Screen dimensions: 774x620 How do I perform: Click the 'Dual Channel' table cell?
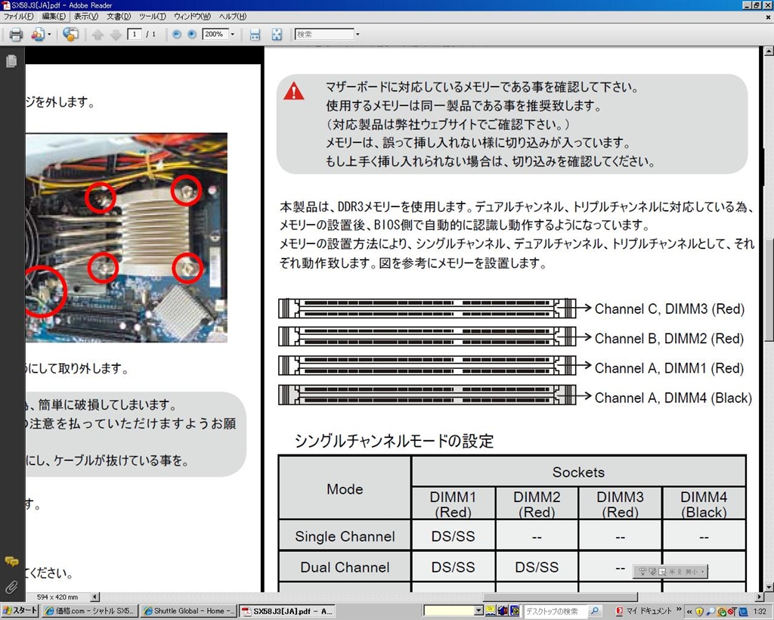click(x=345, y=567)
